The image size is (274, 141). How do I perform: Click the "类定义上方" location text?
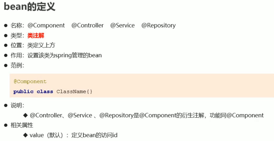pos(41,45)
